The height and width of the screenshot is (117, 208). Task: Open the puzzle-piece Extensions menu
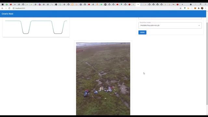(199, 8)
